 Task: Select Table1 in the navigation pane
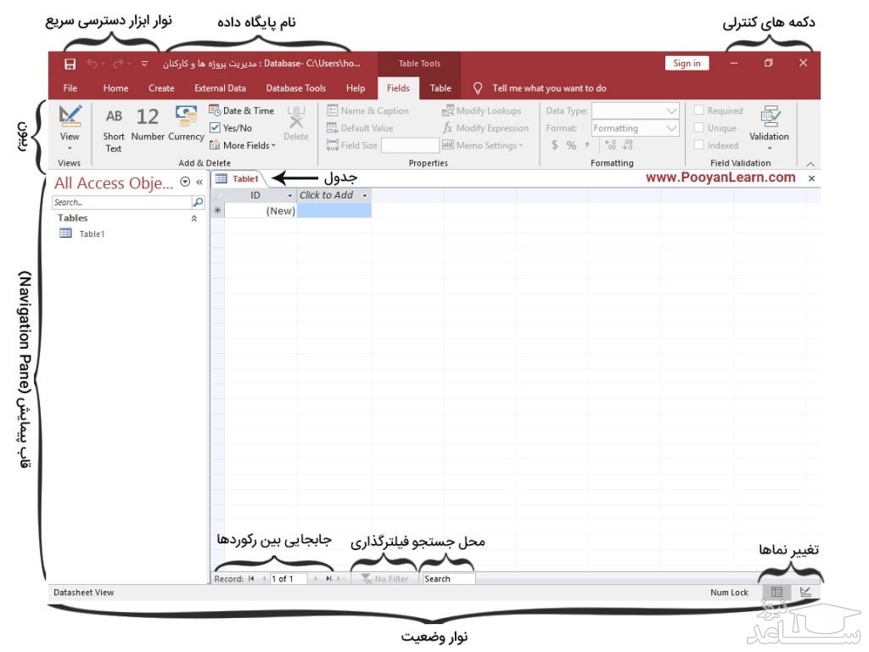(x=92, y=234)
